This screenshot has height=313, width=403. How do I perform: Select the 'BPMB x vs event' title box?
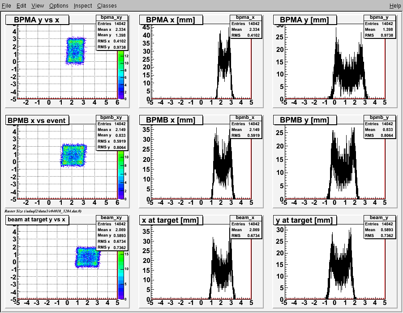pos(37,120)
